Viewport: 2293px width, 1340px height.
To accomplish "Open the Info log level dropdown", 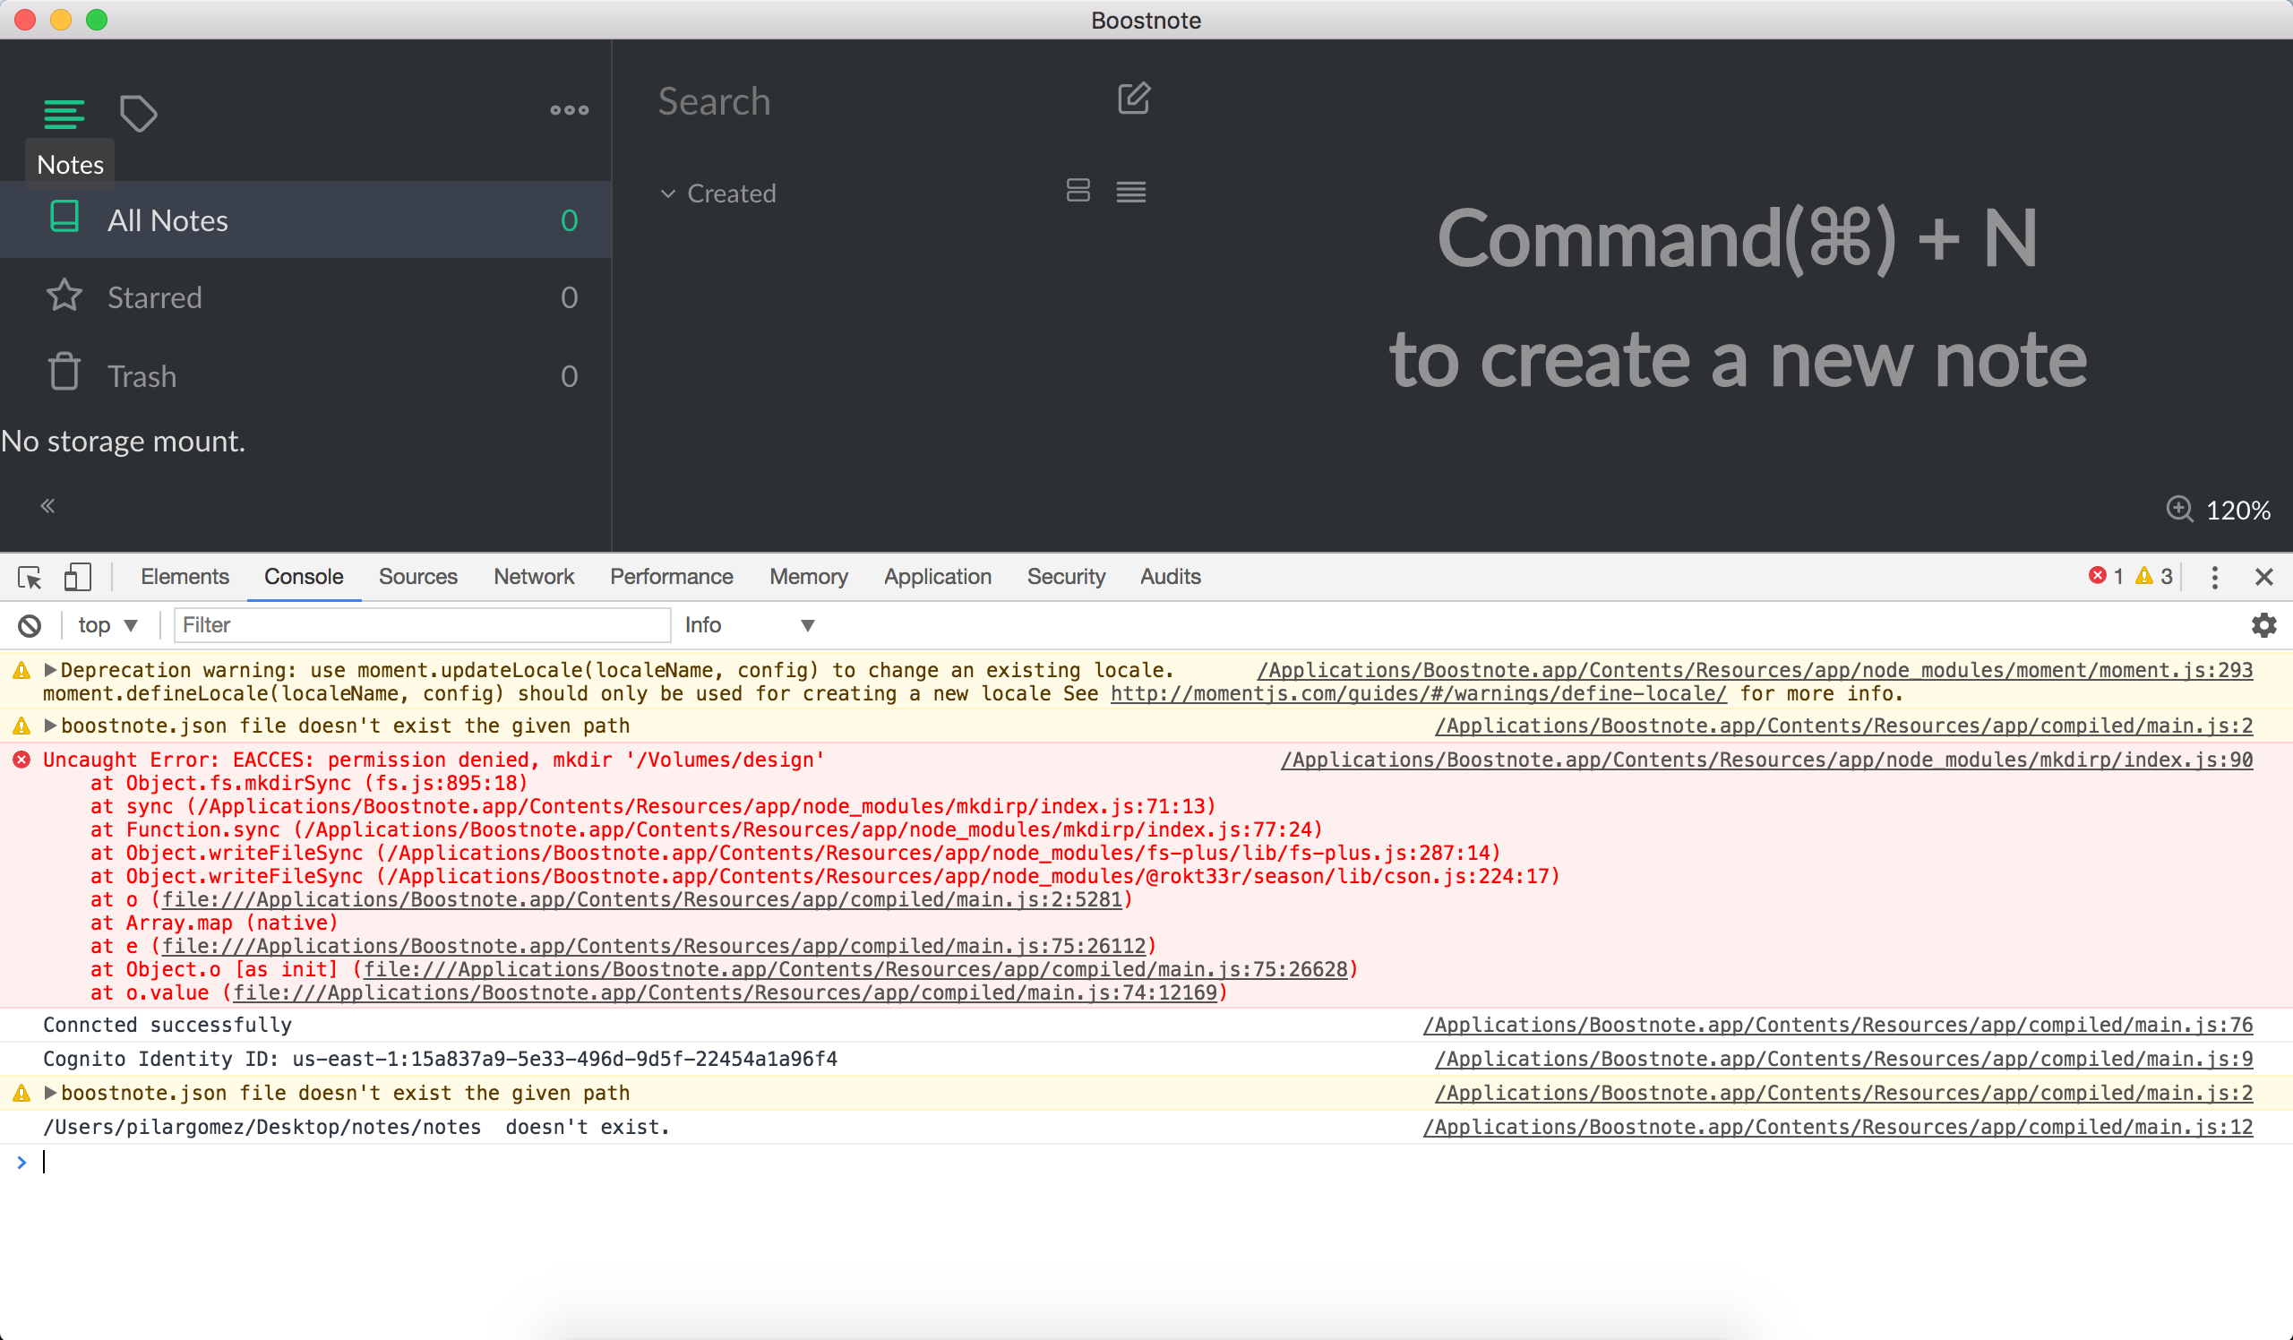I will click(749, 625).
